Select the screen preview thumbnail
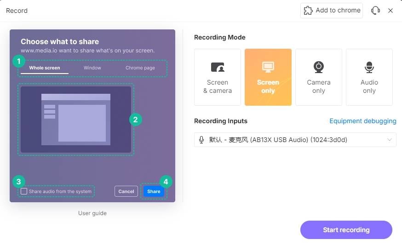 76,120
